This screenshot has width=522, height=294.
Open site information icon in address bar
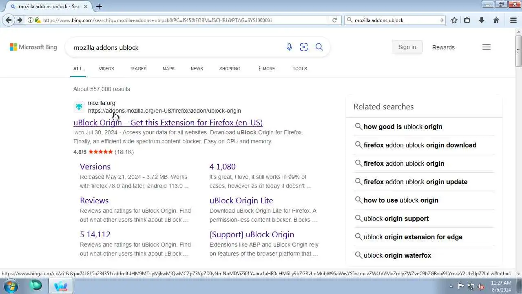click(x=31, y=20)
